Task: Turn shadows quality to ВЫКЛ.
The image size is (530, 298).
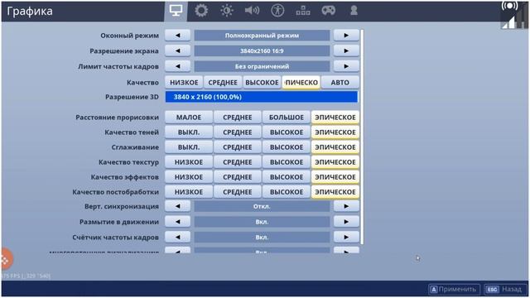Action: click(x=189, y=132)
